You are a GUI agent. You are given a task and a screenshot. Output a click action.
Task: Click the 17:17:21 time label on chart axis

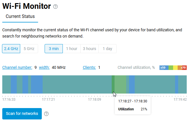pyautogui.click(x=48, y=100)
